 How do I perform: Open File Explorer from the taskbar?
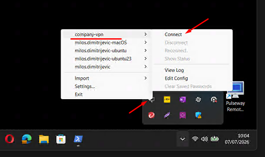tap(44, 139)
